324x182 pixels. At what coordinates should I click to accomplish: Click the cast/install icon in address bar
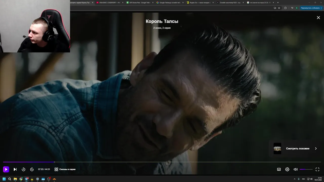[275, 8]
